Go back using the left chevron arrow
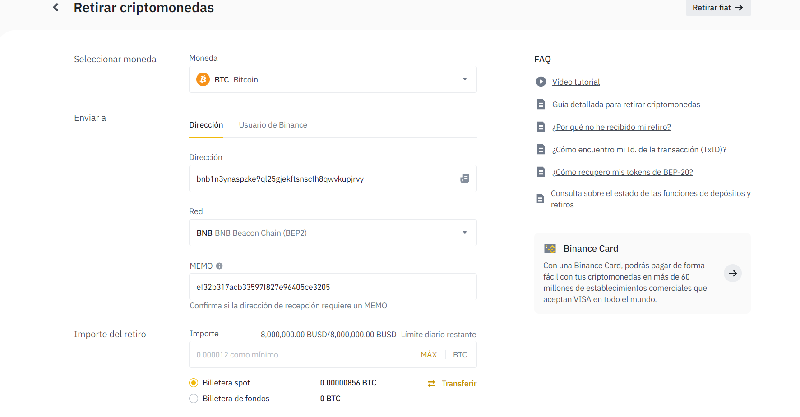Viewport: 800px width, 417px height. click(x=56, y=7)
